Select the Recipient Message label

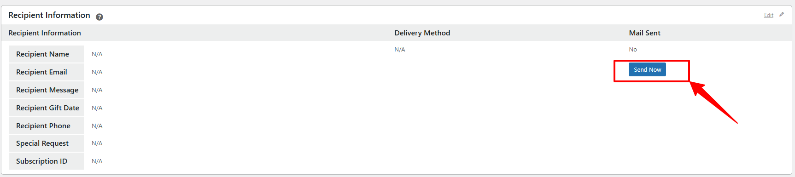(47, 90)
